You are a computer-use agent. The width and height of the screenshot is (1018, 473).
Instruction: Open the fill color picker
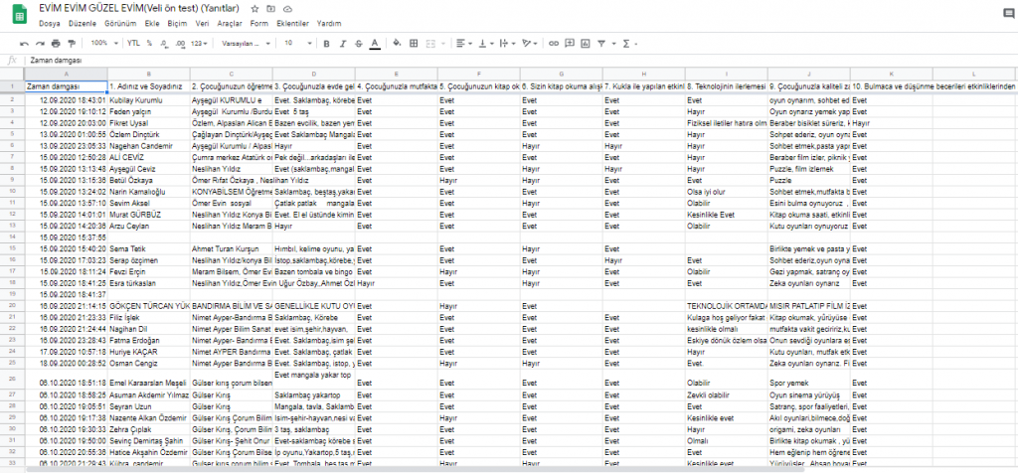pos(397,44)
